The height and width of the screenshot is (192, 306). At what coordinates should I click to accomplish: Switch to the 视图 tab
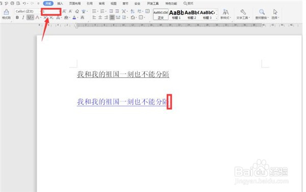coord(113,4)
